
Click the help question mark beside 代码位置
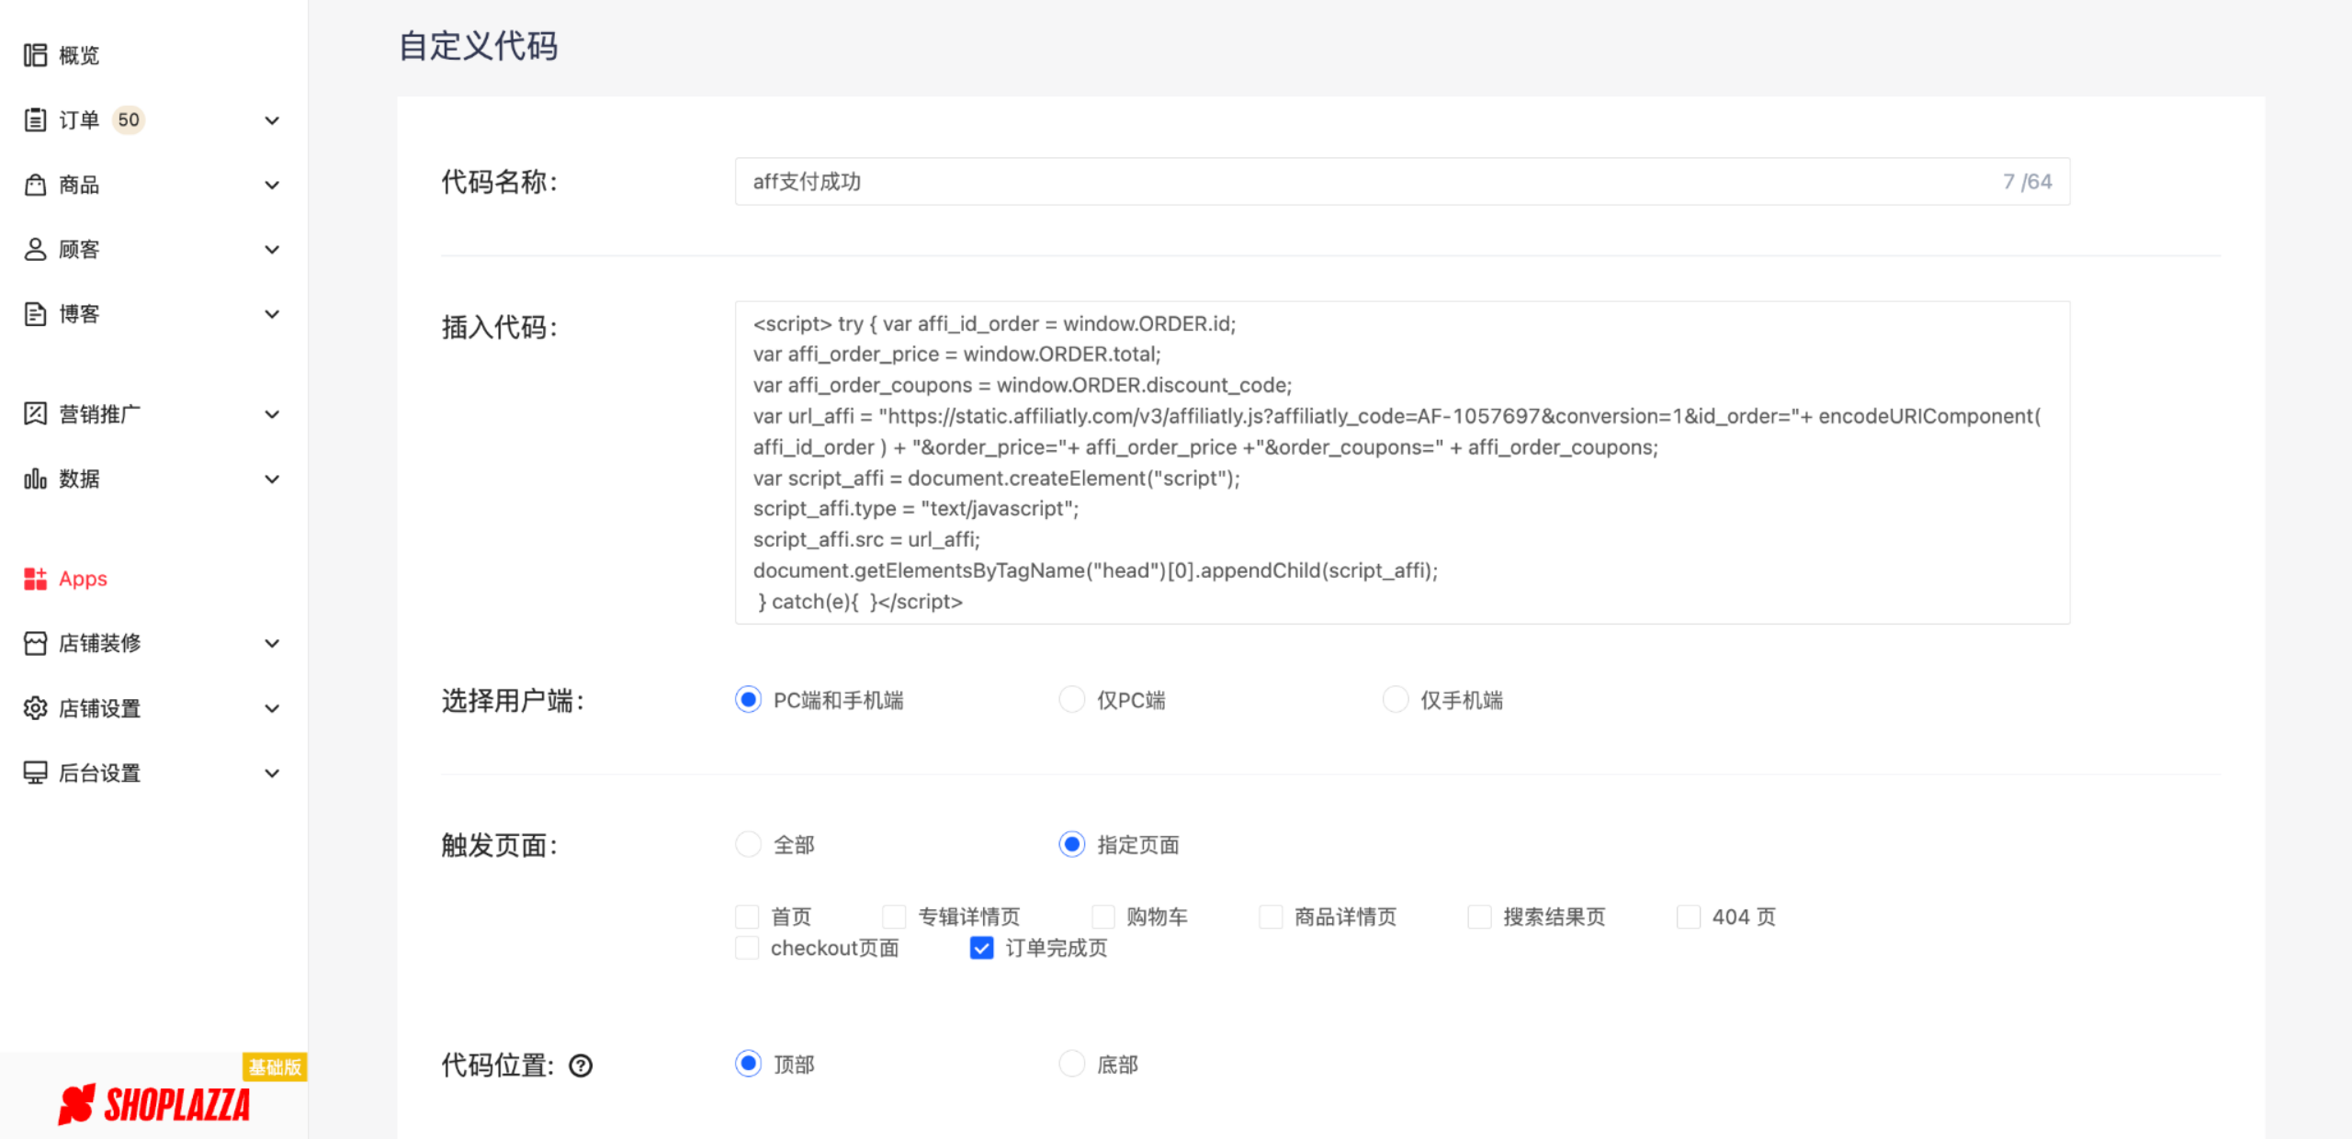pos(581,1066)
